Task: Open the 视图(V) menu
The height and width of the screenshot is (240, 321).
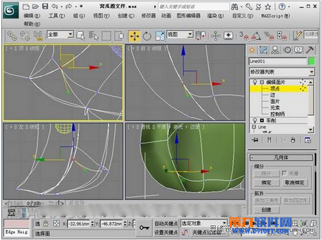Action: pos(101,15)
